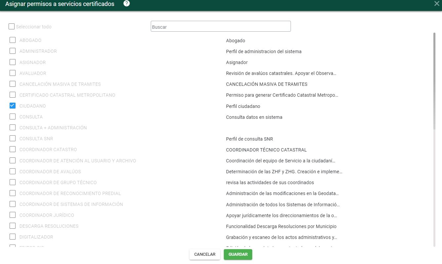
Task: Click the Buscar search field
Action: 221,27
